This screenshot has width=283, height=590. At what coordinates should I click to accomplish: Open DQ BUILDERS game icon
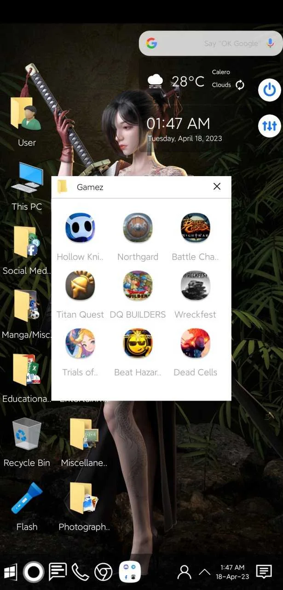[138, 285]
